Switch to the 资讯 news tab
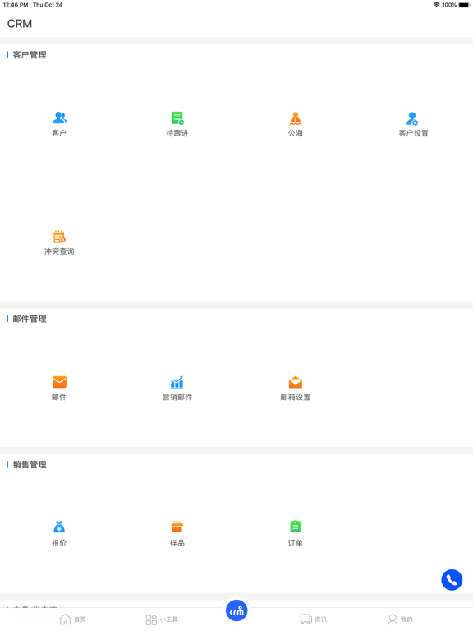 314,619
